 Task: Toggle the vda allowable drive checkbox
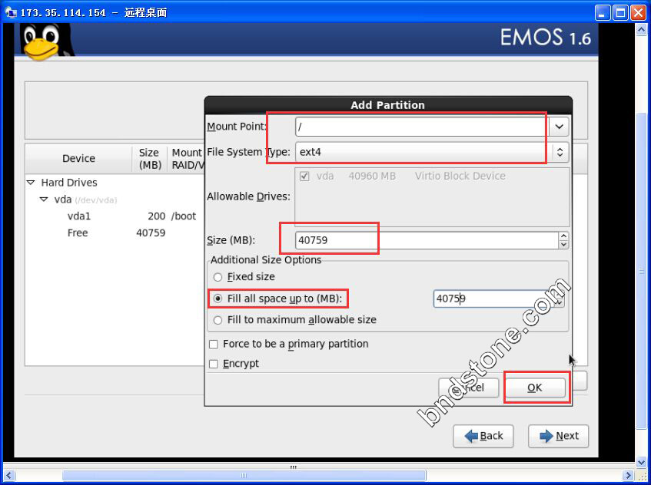pos(304,177)
